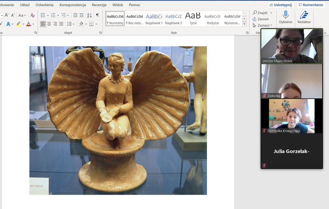Expand the text effects arrow
329x209 pixels.
[x=13, y=24]
